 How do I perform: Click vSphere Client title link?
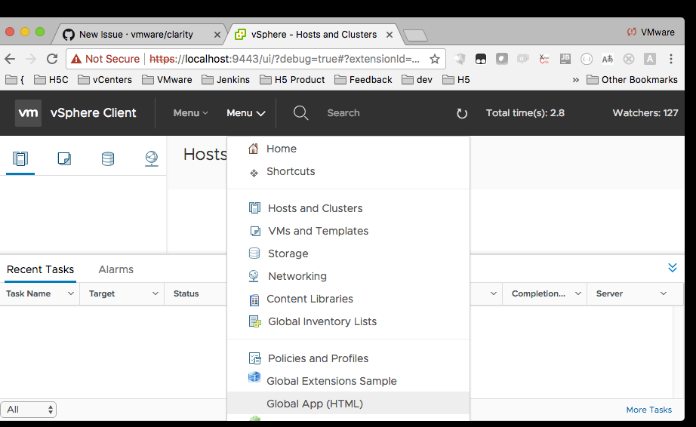pos(93,113)
